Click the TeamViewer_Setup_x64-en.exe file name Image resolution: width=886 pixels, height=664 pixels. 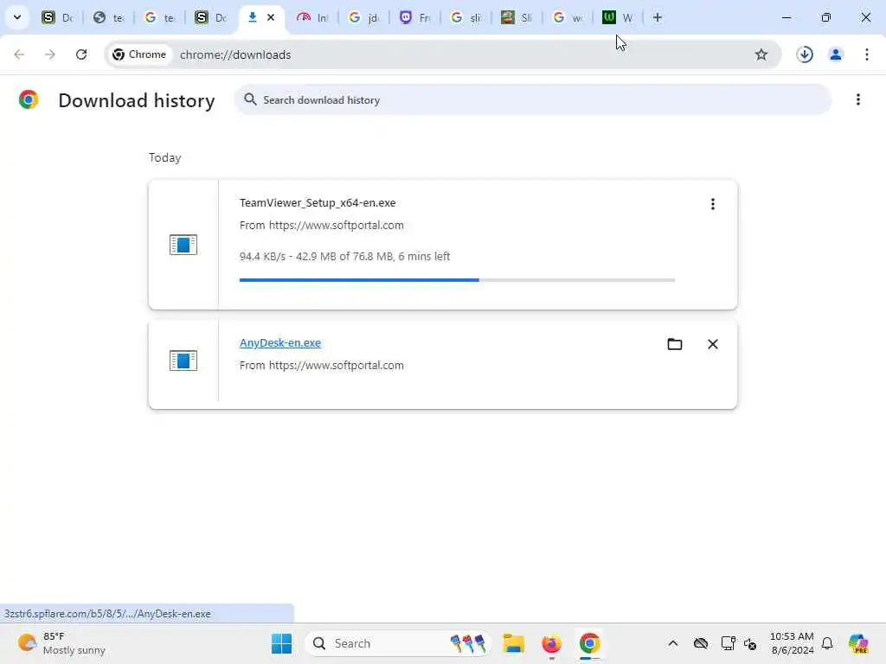(318, 202)
